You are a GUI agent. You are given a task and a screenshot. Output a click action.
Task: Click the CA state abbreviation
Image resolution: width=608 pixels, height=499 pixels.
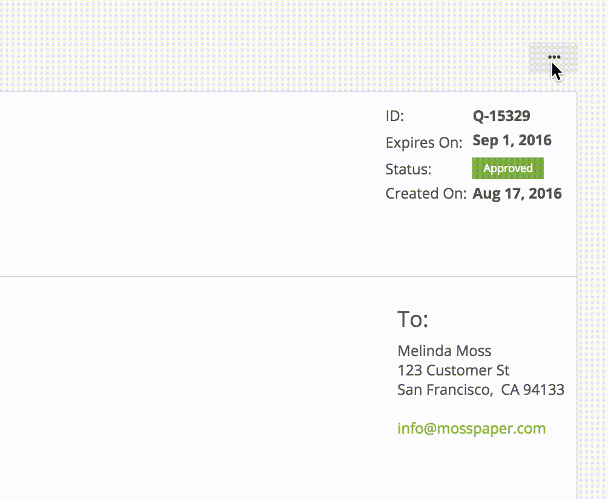pyautogui.click(x=511, y=389)
